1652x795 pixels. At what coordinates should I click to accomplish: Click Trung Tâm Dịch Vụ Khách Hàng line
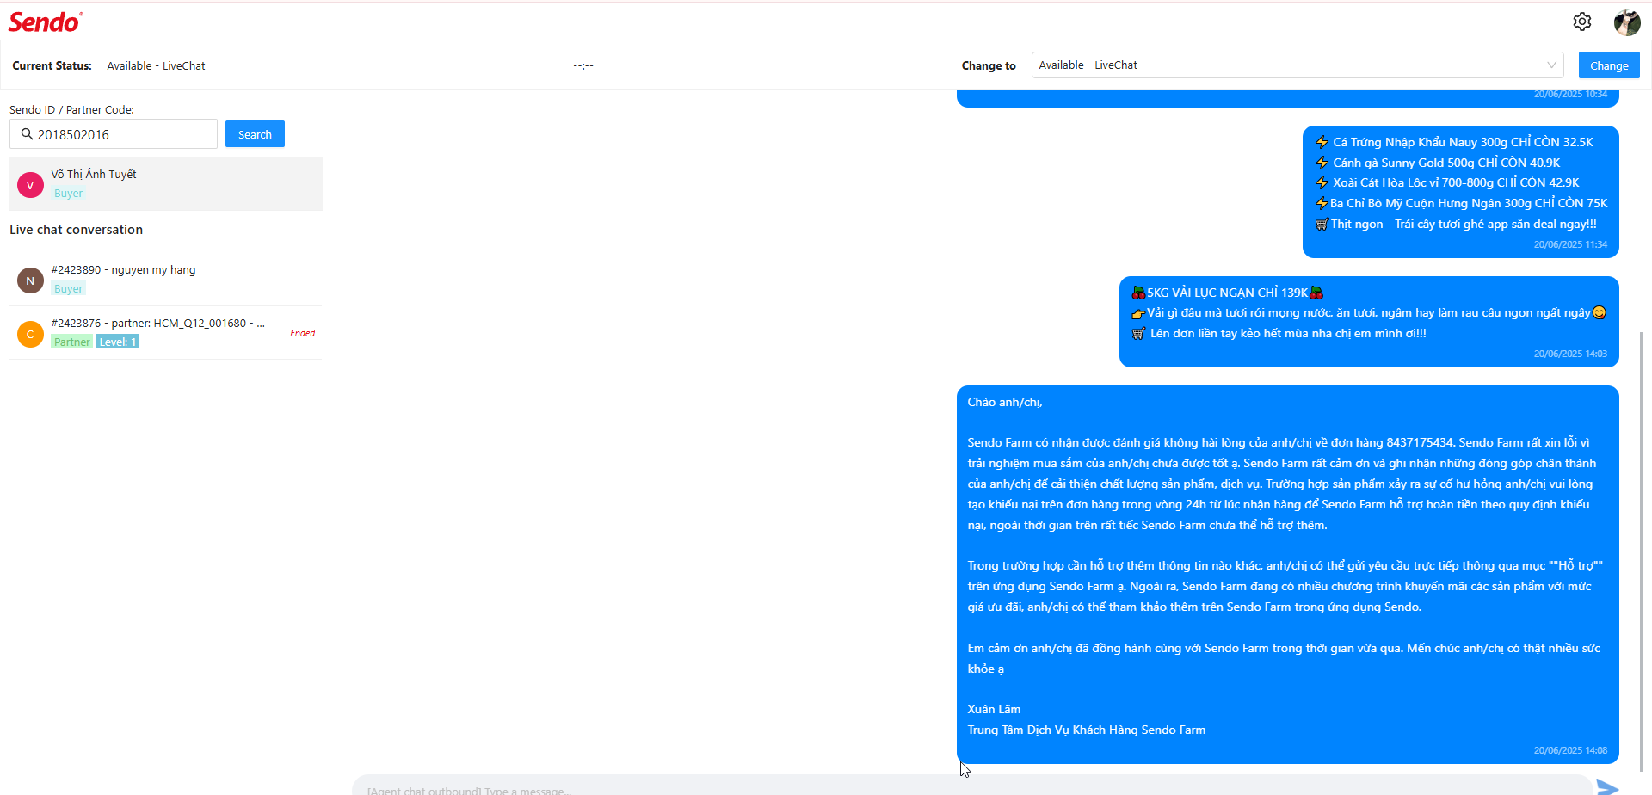tap(1086, 730)
